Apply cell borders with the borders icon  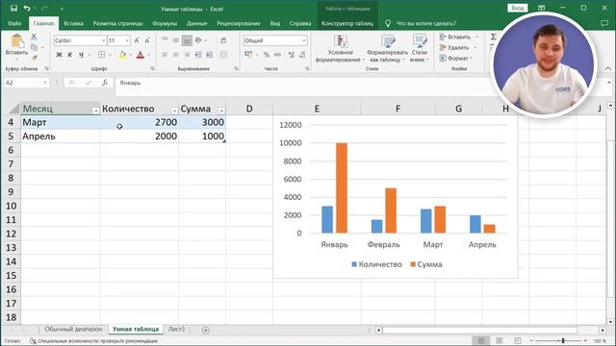[101, 55]
